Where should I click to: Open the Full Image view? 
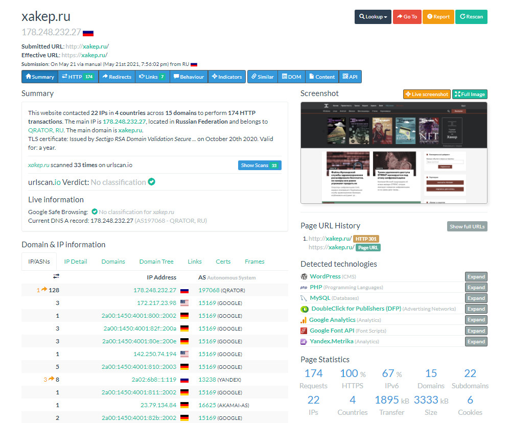pos(470,94)
